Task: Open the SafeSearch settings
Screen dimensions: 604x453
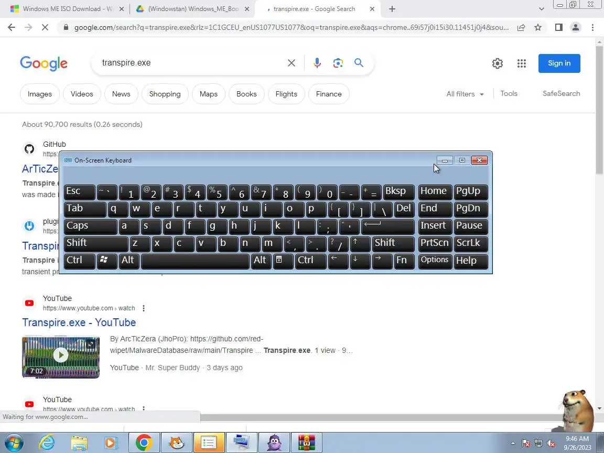Action: tap(561, 94)
